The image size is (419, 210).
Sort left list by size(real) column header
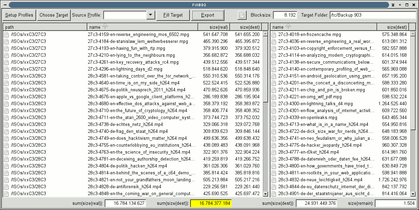(214, 27)
